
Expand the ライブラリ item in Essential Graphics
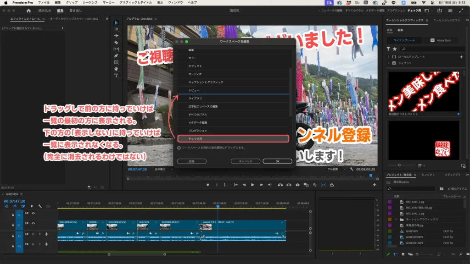pos(389,63)
